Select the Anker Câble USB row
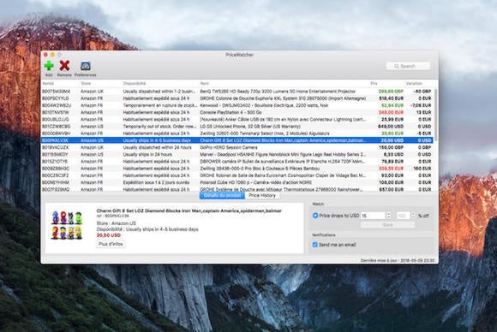The height and width of the screenshot is (332, 497). (x=237, y=119)
